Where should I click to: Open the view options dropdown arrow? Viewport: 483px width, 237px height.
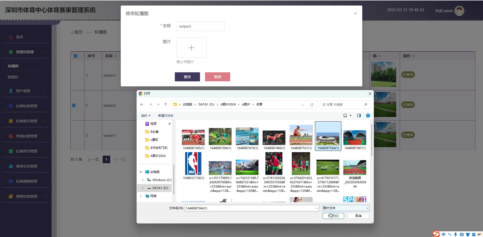[350, 115]
